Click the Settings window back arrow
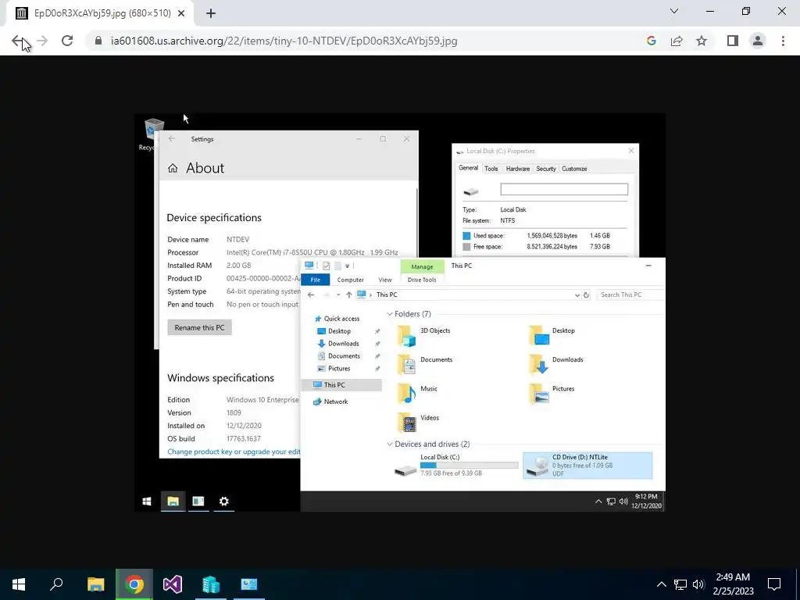This screenshot has height=600, width=800. coord(172,139)
